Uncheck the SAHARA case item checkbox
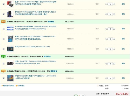The height and width of the screenshot is (96, 130). pyautogui.click(x=4, y=14)
